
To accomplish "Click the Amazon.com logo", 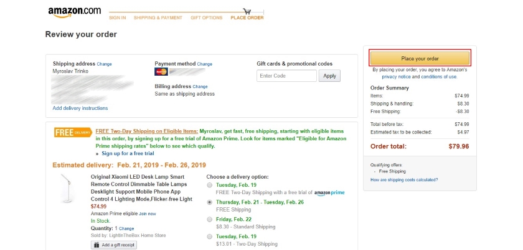I will click(74, 12).
